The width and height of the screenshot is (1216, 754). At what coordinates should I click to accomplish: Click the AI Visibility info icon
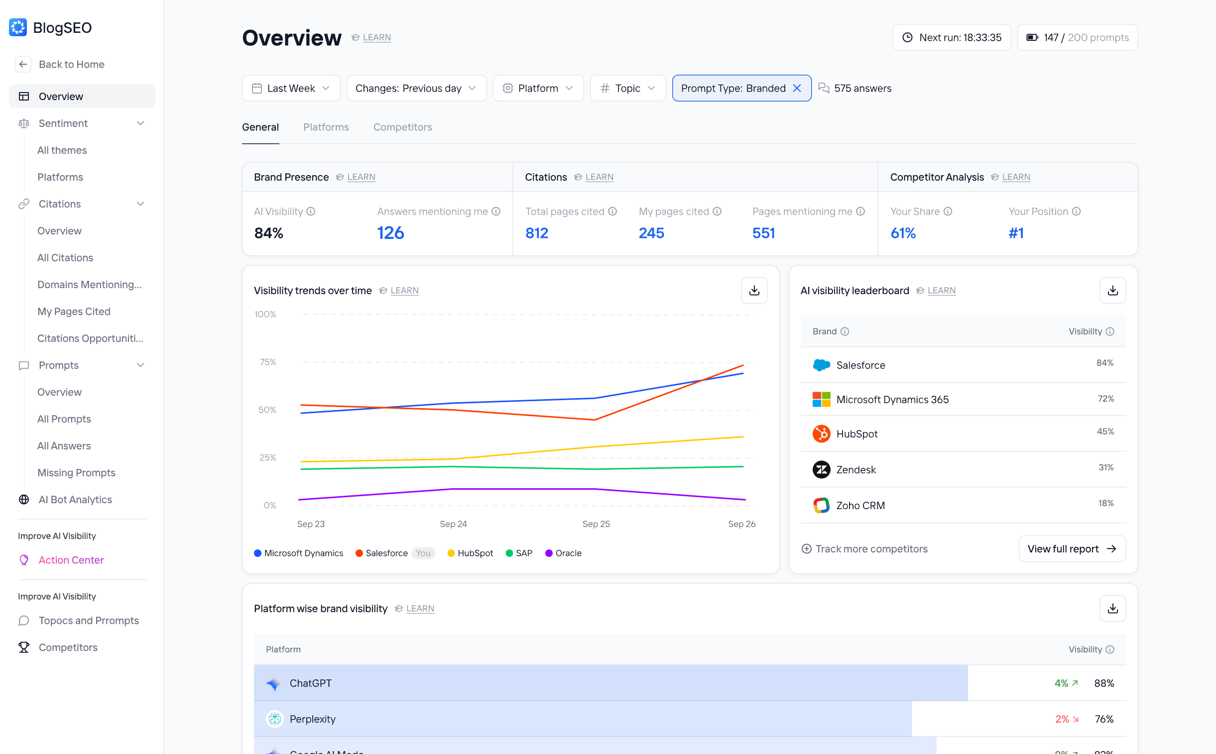tap(311, 212)
